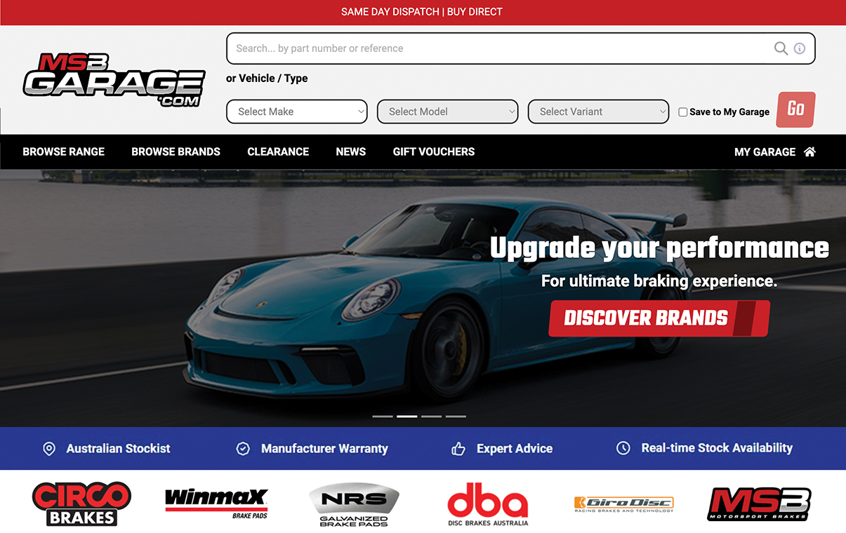Click the Real-time Stock Availability text

(x=717, y=448)
